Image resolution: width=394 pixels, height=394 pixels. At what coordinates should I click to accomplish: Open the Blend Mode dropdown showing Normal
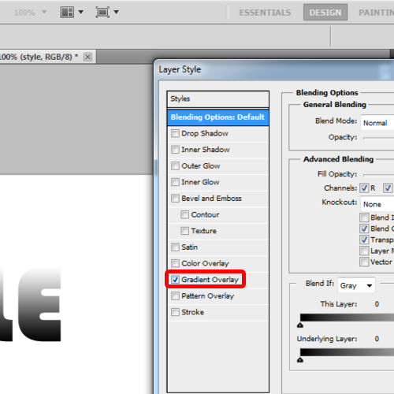click(x=377, y=122)
